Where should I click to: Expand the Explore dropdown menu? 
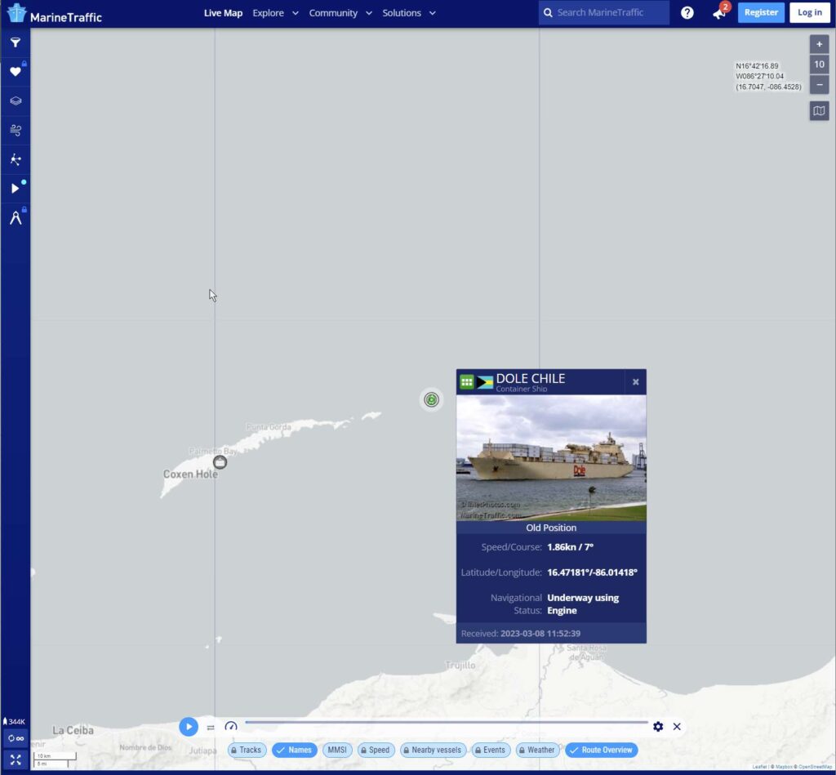pos(275,13)
